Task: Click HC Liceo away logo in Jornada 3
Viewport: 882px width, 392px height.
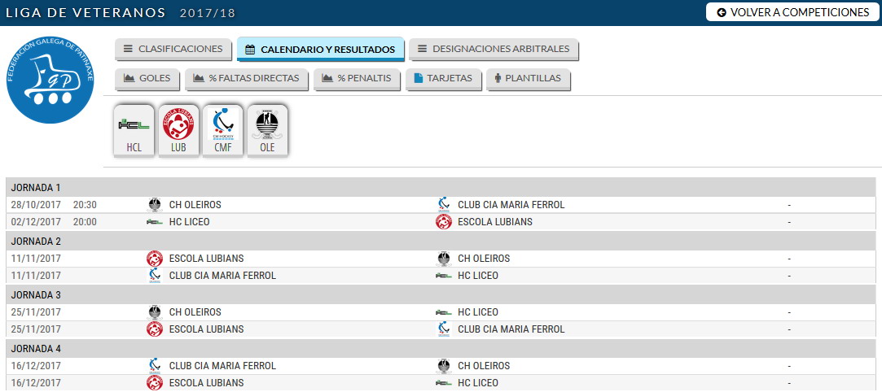Action: [444, 312]
